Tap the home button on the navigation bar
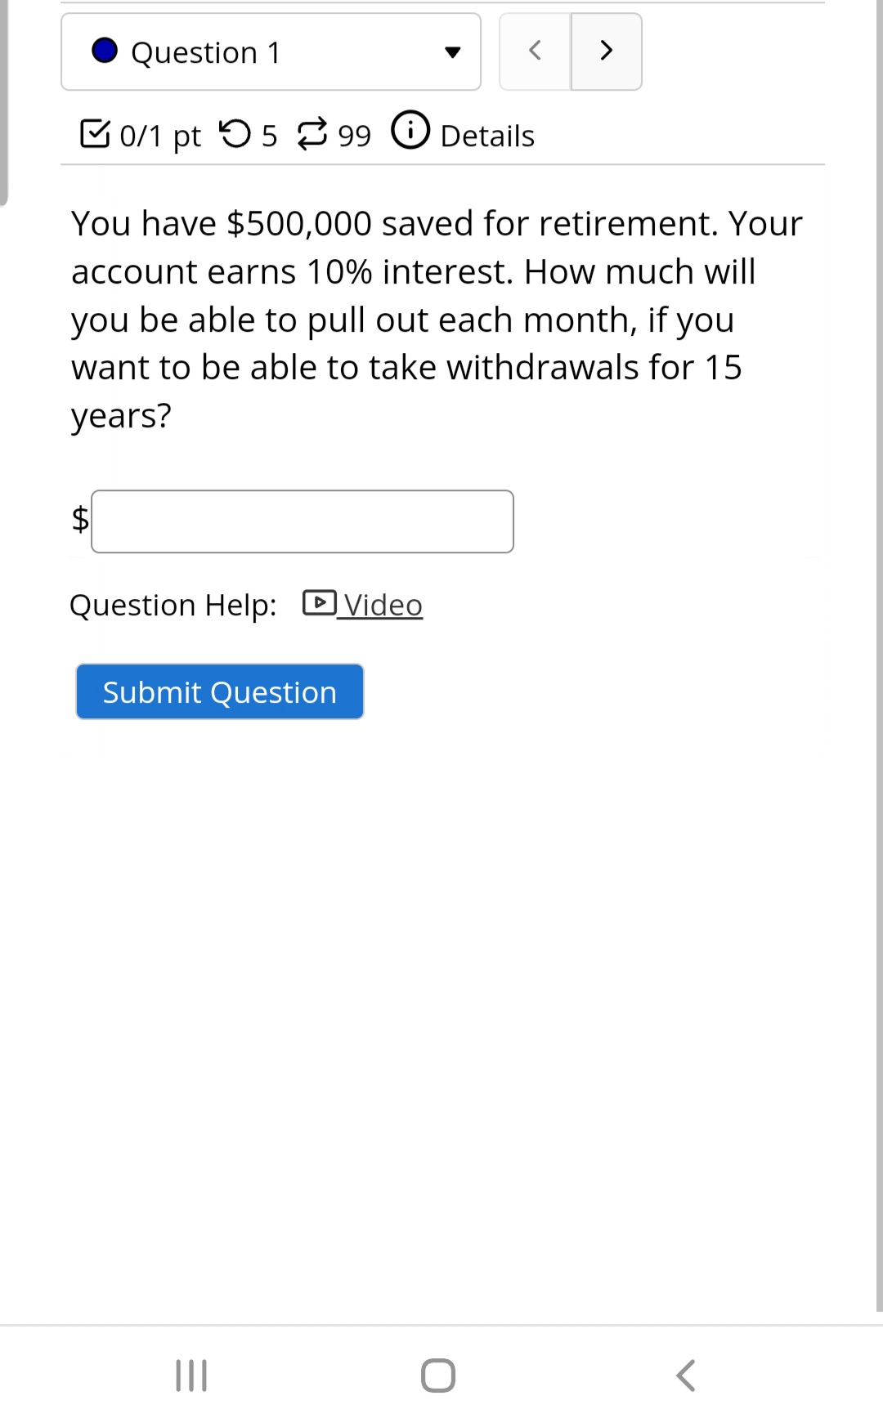This screenshot has height=1427, width=883. pos(437,1376)
